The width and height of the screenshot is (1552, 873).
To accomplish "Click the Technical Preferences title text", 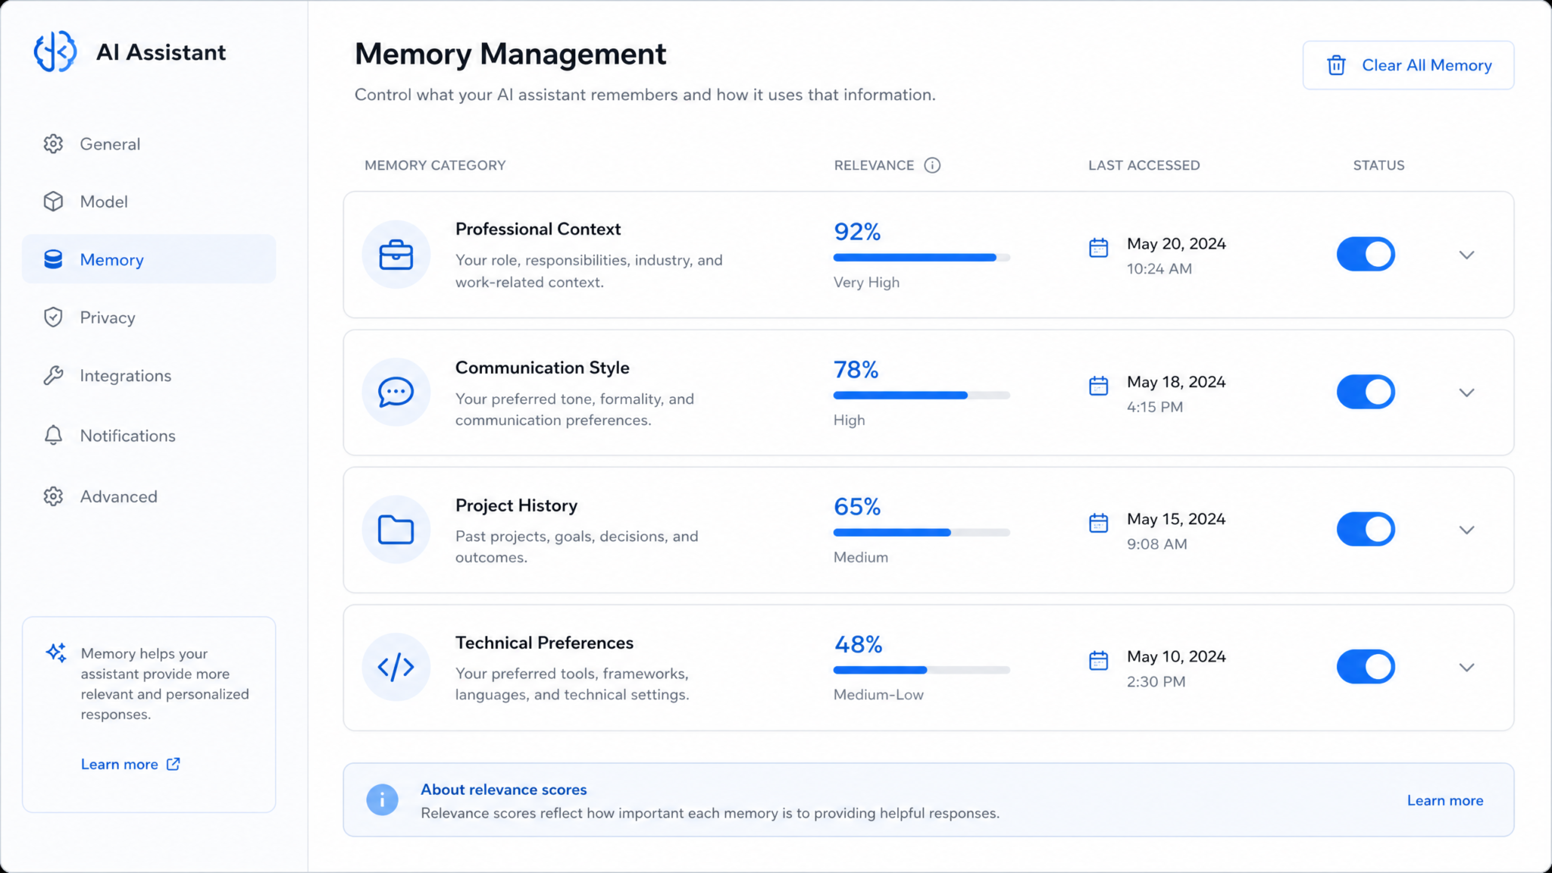I will tap(544, 643).
